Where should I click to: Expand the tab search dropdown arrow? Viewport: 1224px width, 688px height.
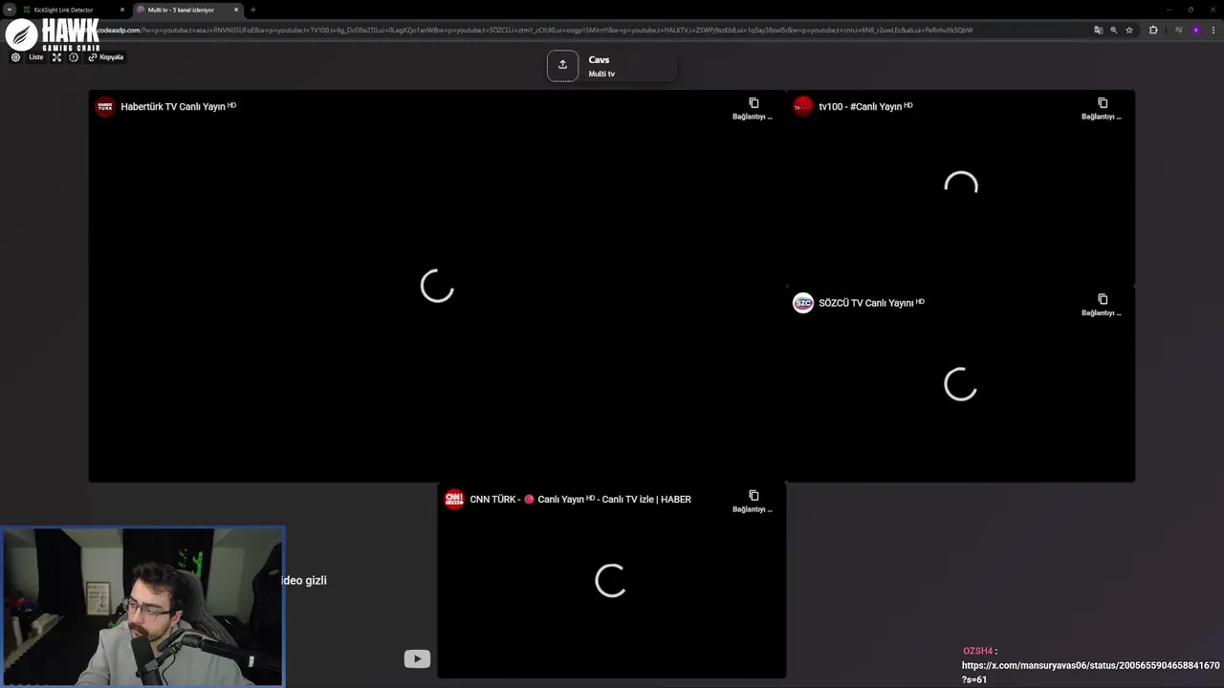tap(9, 10)
